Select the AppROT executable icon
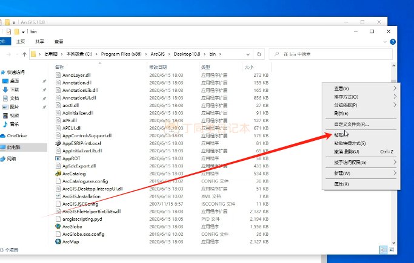 (58, 158)
